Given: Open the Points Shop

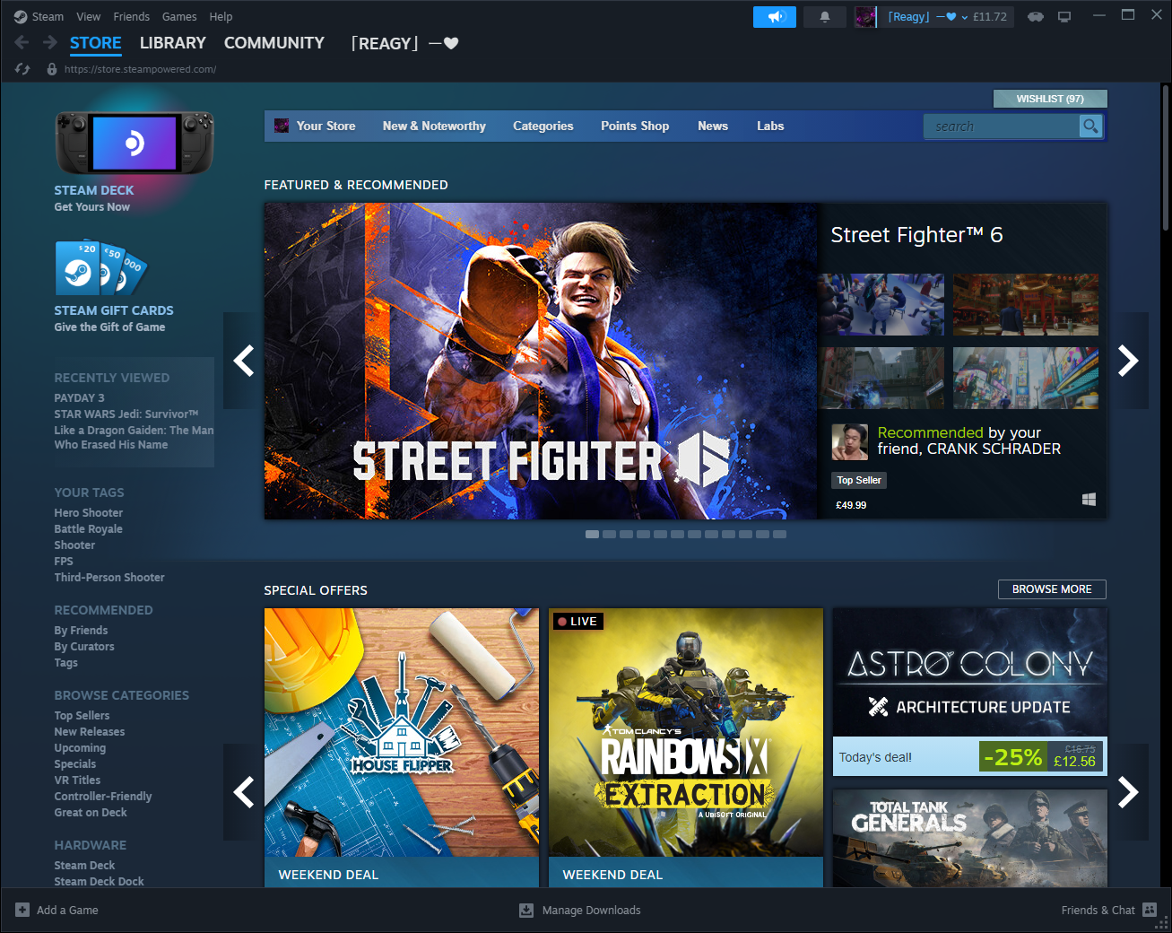Looking at the screenshot, I should [x=635, y=126].
